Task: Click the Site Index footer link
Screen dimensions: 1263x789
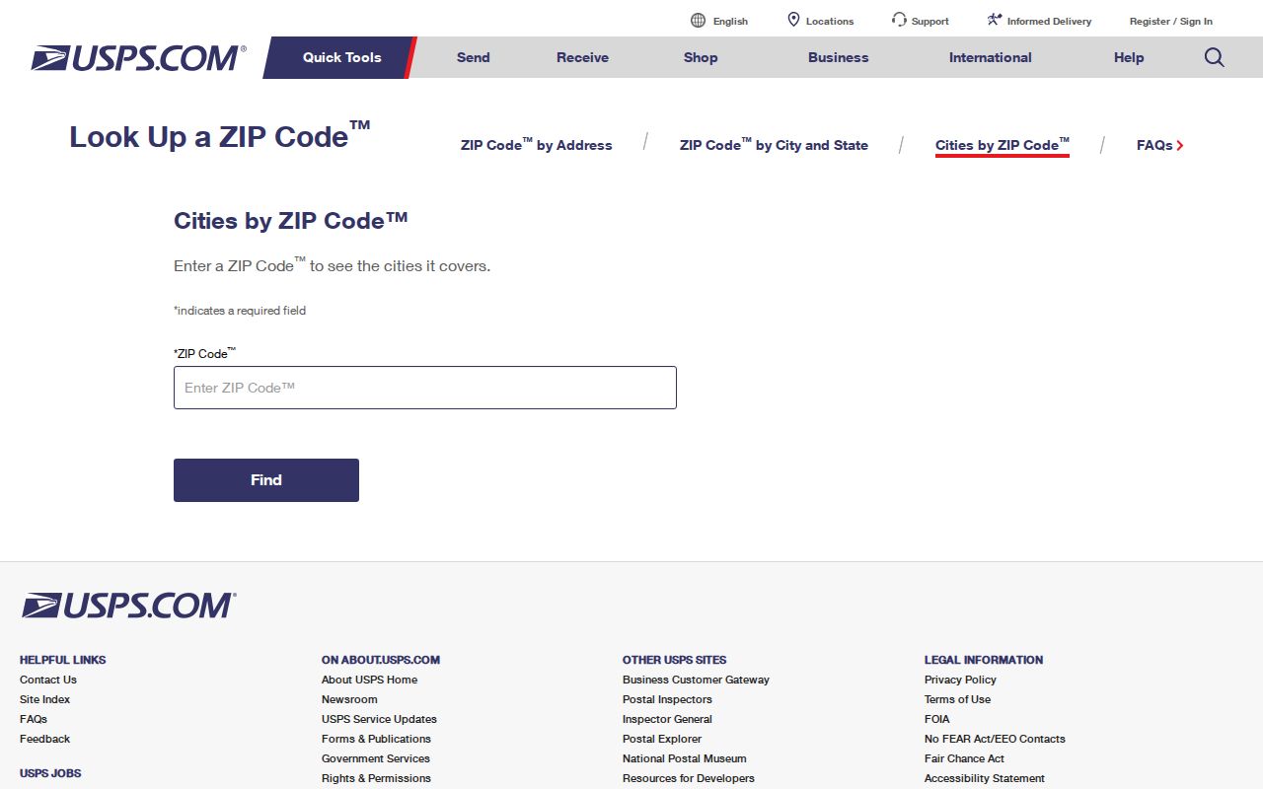Action: click(x=44, y=699)
